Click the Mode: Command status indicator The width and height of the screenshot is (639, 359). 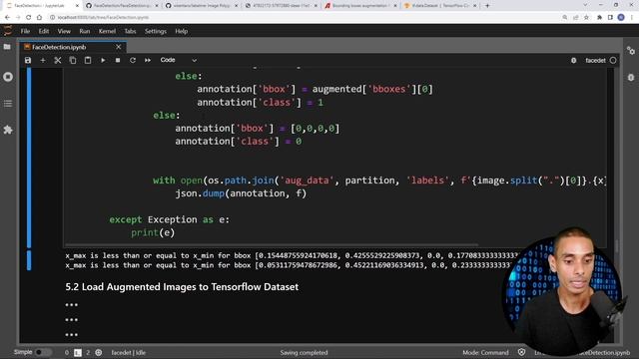[x=485, y=352]
